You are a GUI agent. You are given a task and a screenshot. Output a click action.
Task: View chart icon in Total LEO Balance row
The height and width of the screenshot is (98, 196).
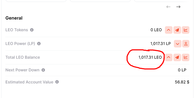[186, 57]
